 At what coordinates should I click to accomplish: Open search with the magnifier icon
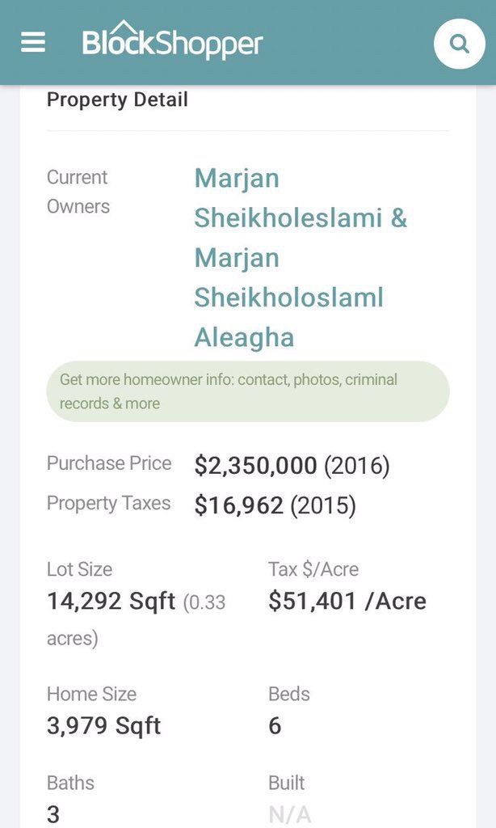click(x=460, y=43)
